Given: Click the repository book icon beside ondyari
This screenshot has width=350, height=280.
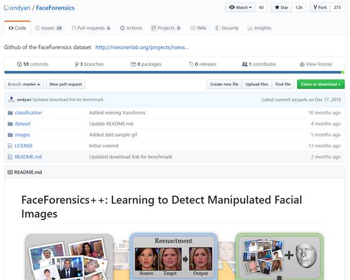Looking at the screenshot, I should [x=6, y=8].
